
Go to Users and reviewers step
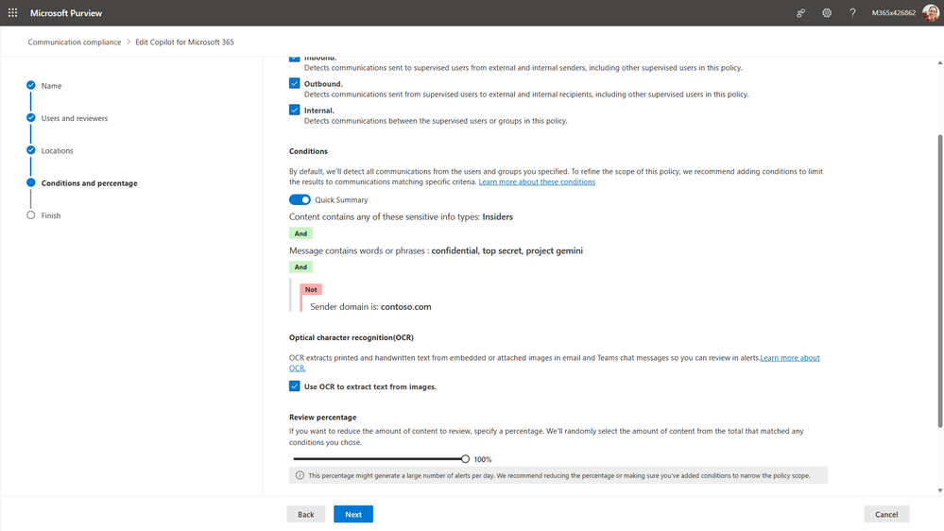[75, 118]
